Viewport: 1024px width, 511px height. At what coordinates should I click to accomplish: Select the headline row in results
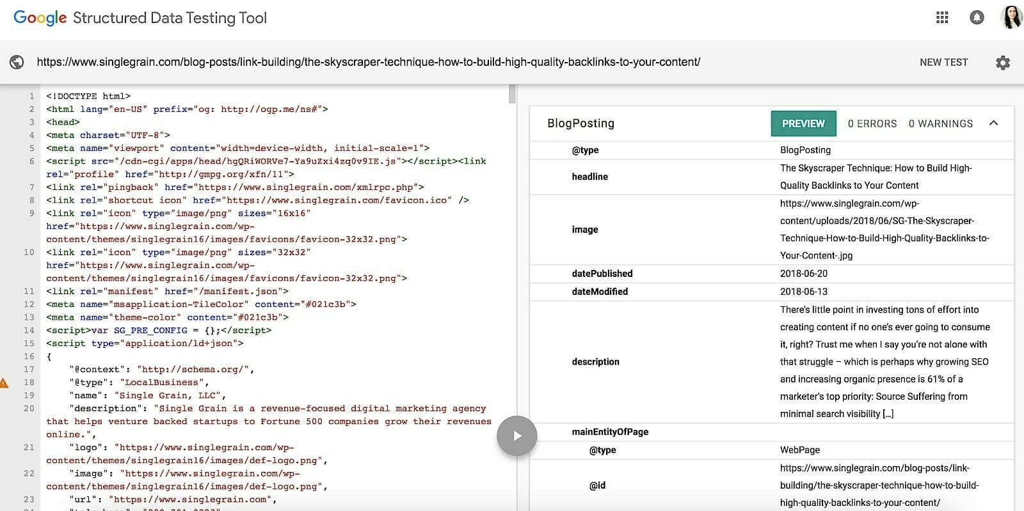(589, 177)
